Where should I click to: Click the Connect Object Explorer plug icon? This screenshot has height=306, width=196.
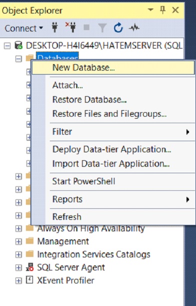[x=55, y=28]
